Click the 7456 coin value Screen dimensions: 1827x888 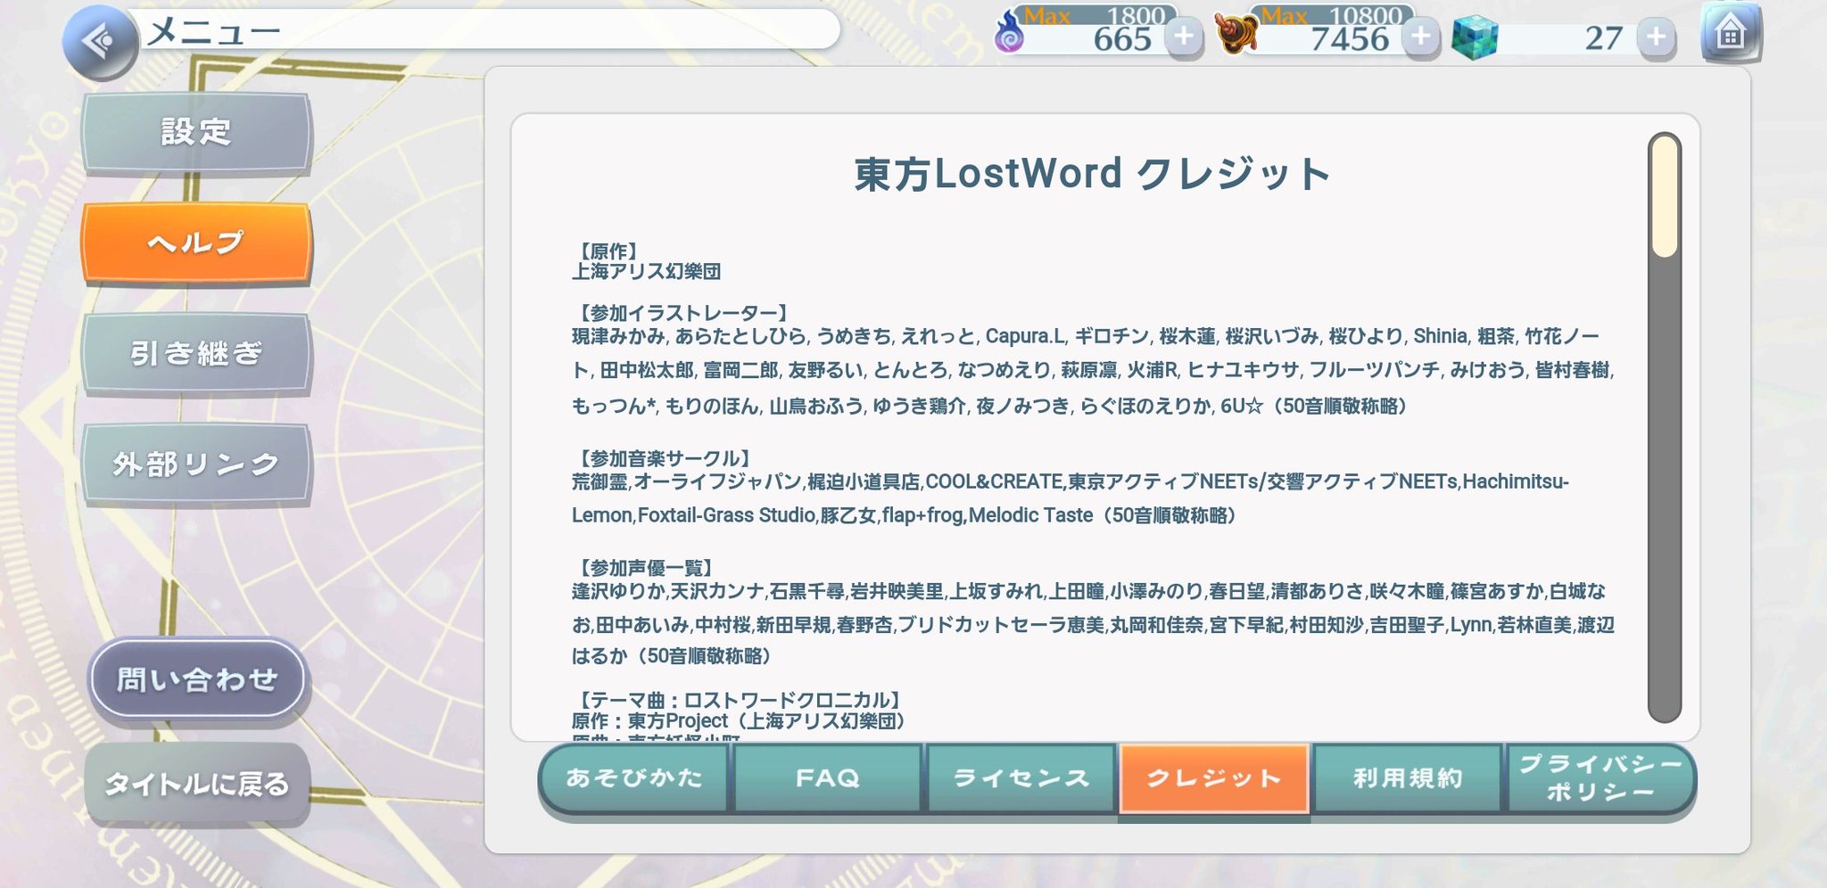[x=1349, y=40]
